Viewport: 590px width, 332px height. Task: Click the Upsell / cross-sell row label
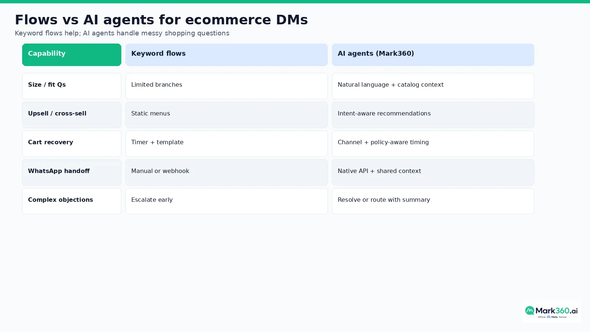[x=72, y=115]
